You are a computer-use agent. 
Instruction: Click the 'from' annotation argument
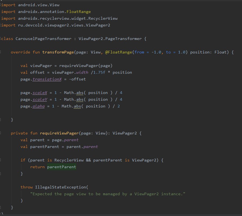coord(139,52)
